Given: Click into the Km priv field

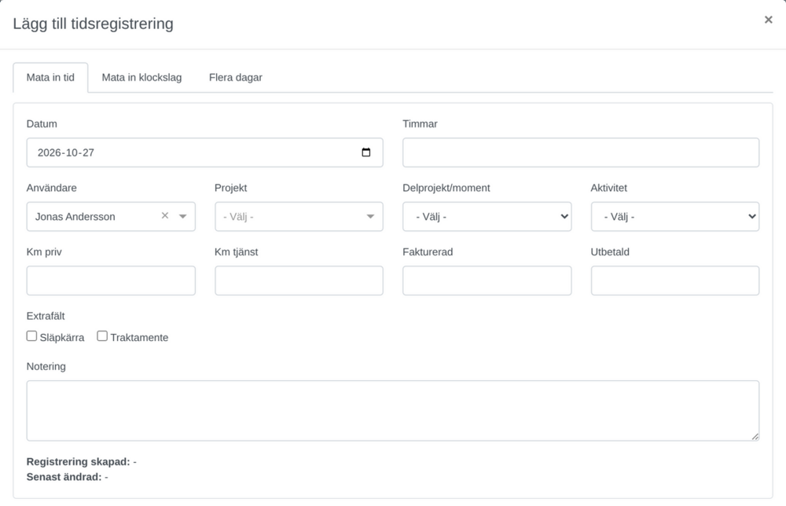Looking at the screenshot, I should point(111,280).
